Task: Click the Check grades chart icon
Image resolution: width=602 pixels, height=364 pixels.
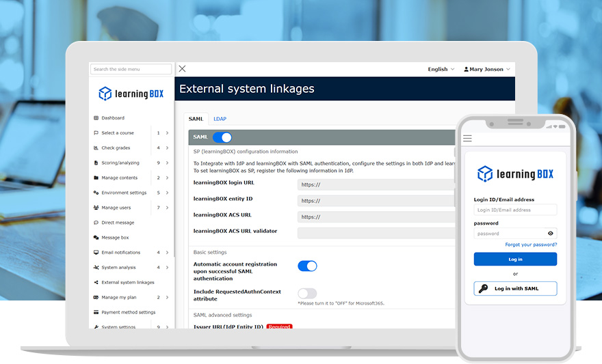Action: (x=96, y=148)
